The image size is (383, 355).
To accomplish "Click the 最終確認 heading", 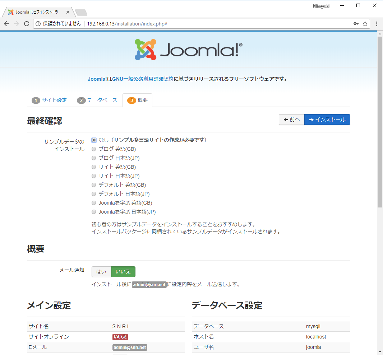I will point(45,121).
